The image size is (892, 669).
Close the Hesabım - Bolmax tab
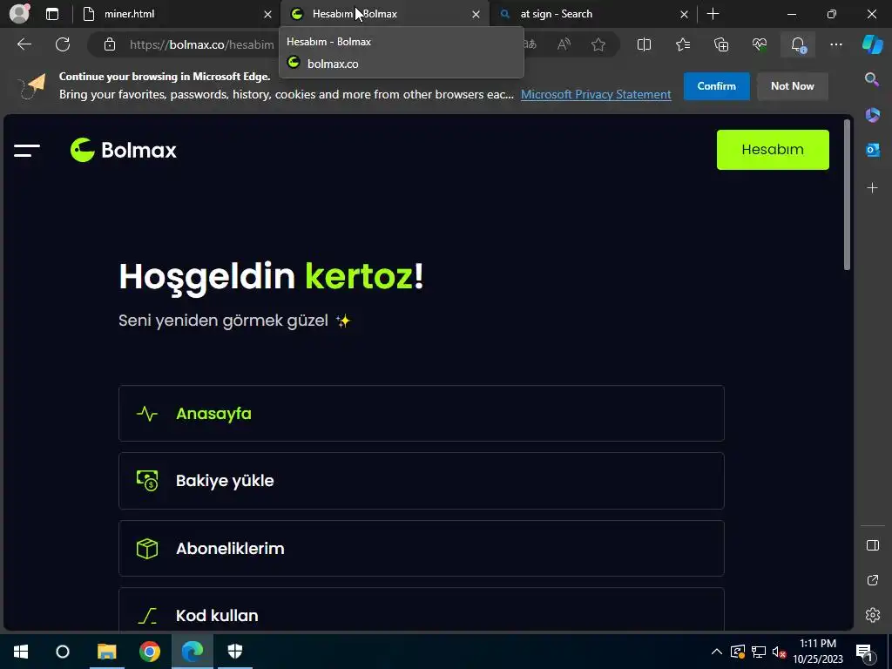point(476,14)
